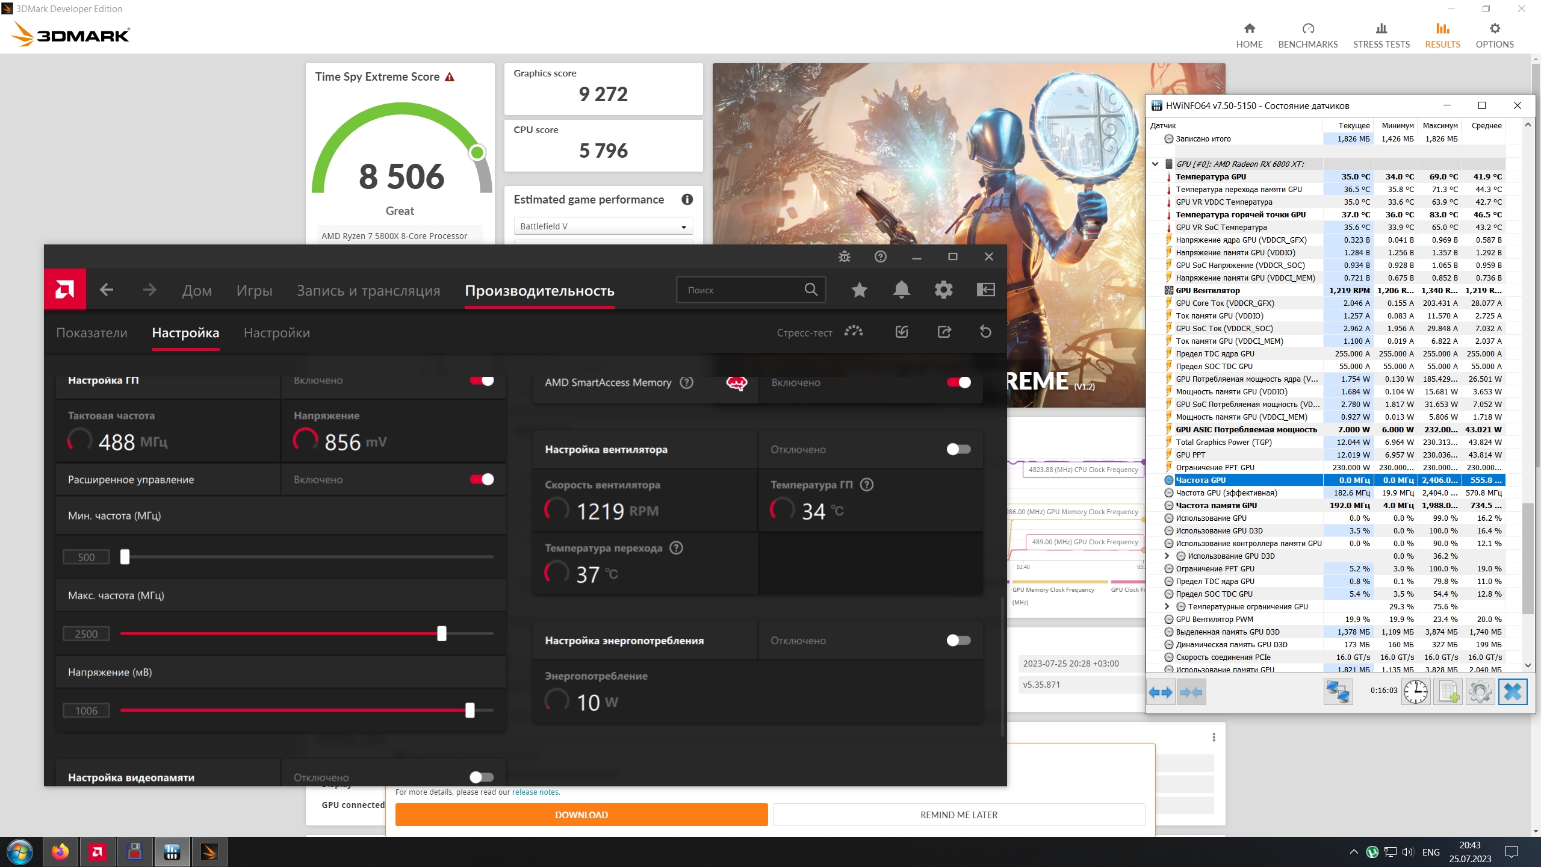Click the Макс. частота slider handle
The height and width of the screenshot is (867, 1541).
coord(442,633)
